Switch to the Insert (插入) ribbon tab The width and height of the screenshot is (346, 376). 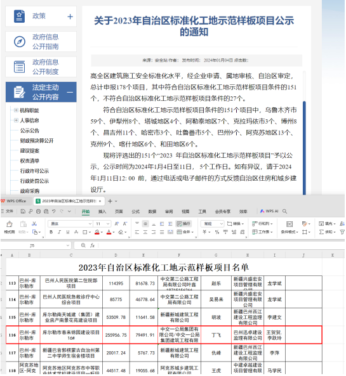pyautogui.click(x=102, y=212)
